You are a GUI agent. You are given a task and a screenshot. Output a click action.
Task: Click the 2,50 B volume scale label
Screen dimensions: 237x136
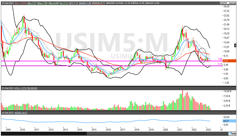227,105
